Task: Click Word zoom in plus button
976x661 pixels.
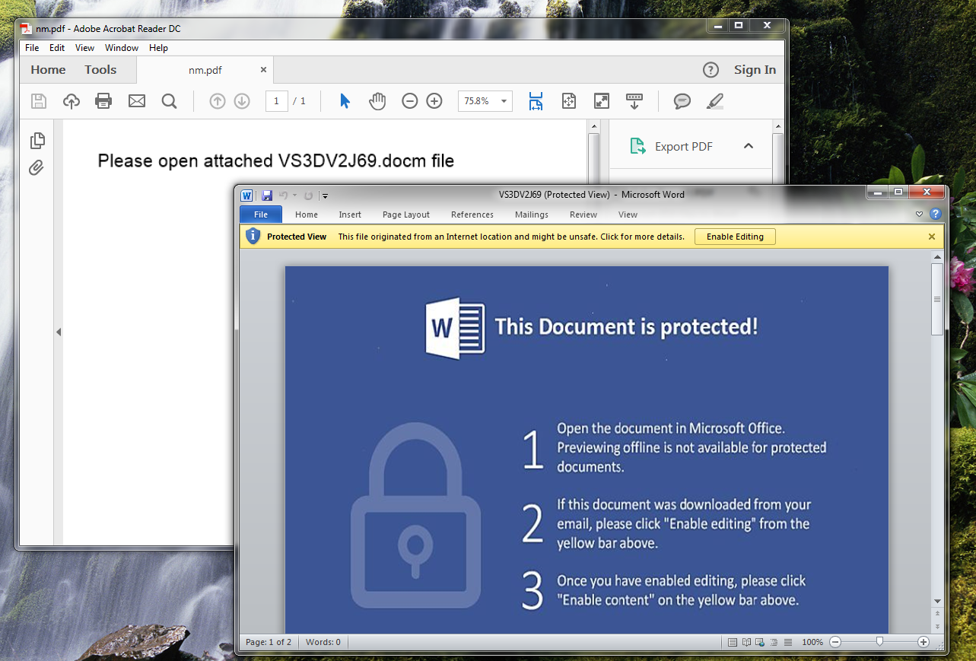Action: pyautogui.click(x=924, y=643)
